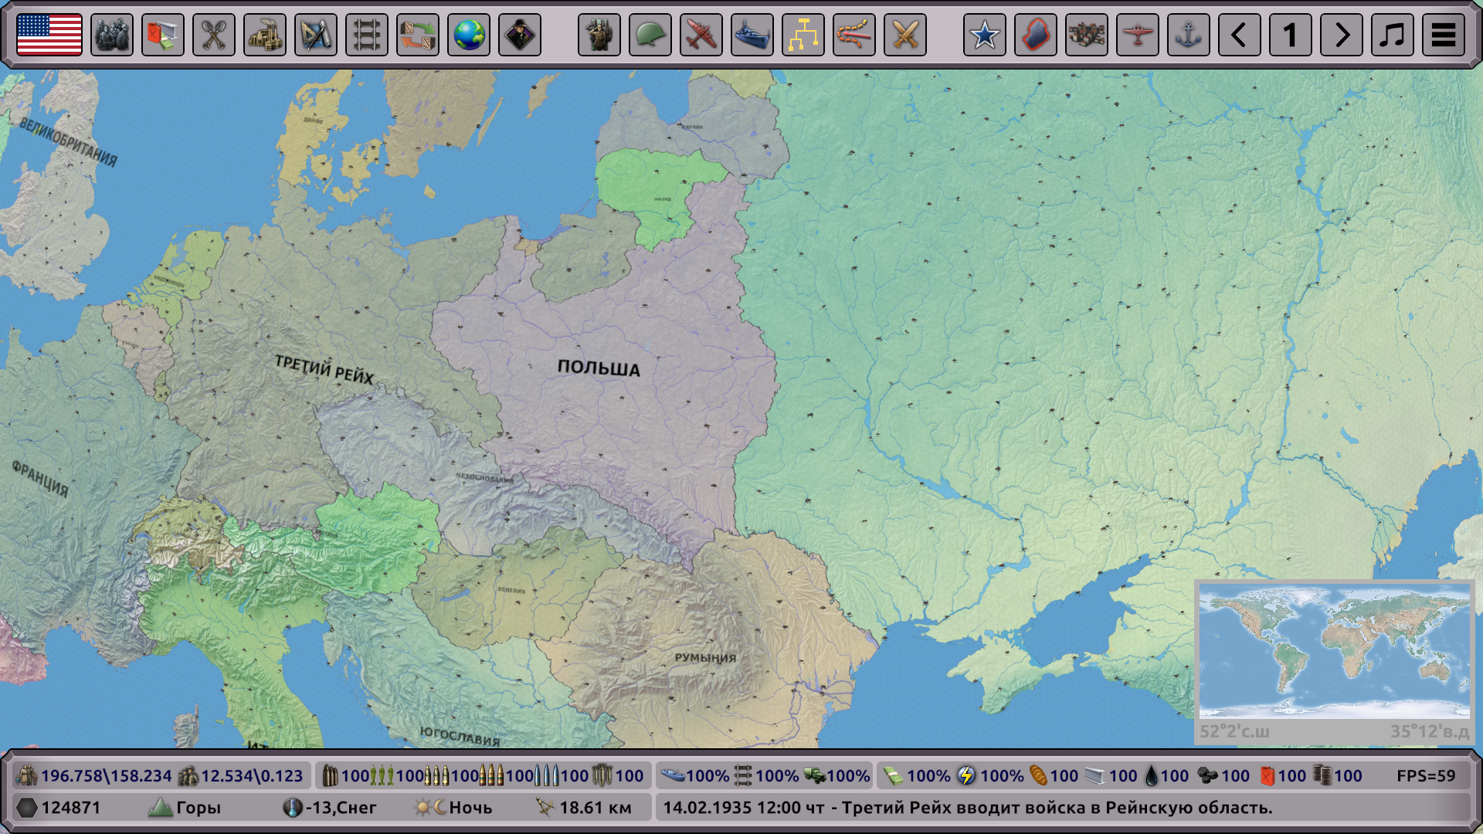Toggle the anchor naval bases overlay
Viewport: 1483px width, 834px height.
point(1188,35)
